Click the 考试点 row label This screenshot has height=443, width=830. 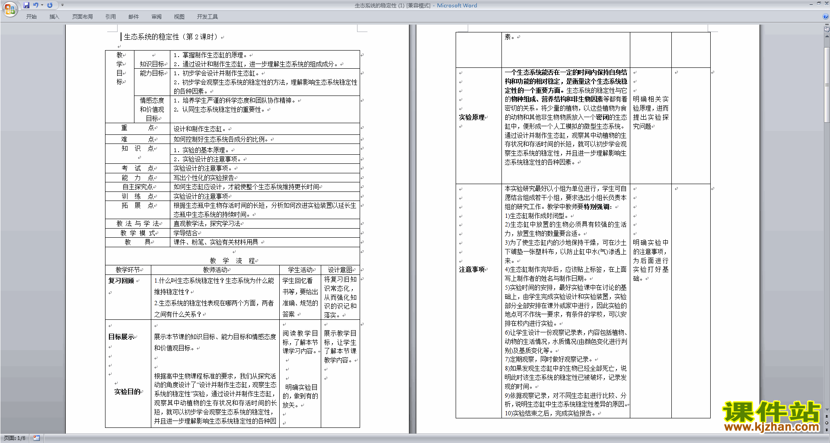(x=137, y=168)
